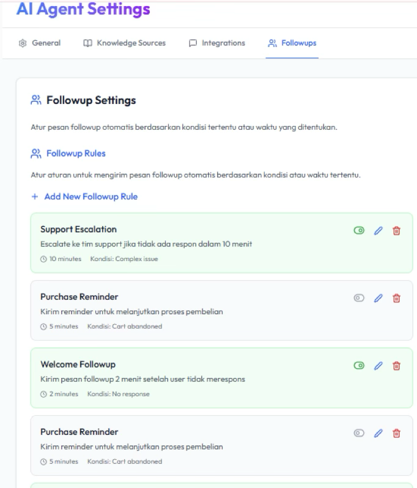Delete the Welcome Followup rule
Viewport: 417px width, 488px height.
click(396, 366)
